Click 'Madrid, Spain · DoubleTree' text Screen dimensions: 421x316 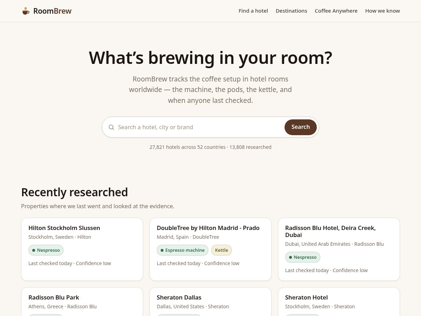(x=188, y=237)
